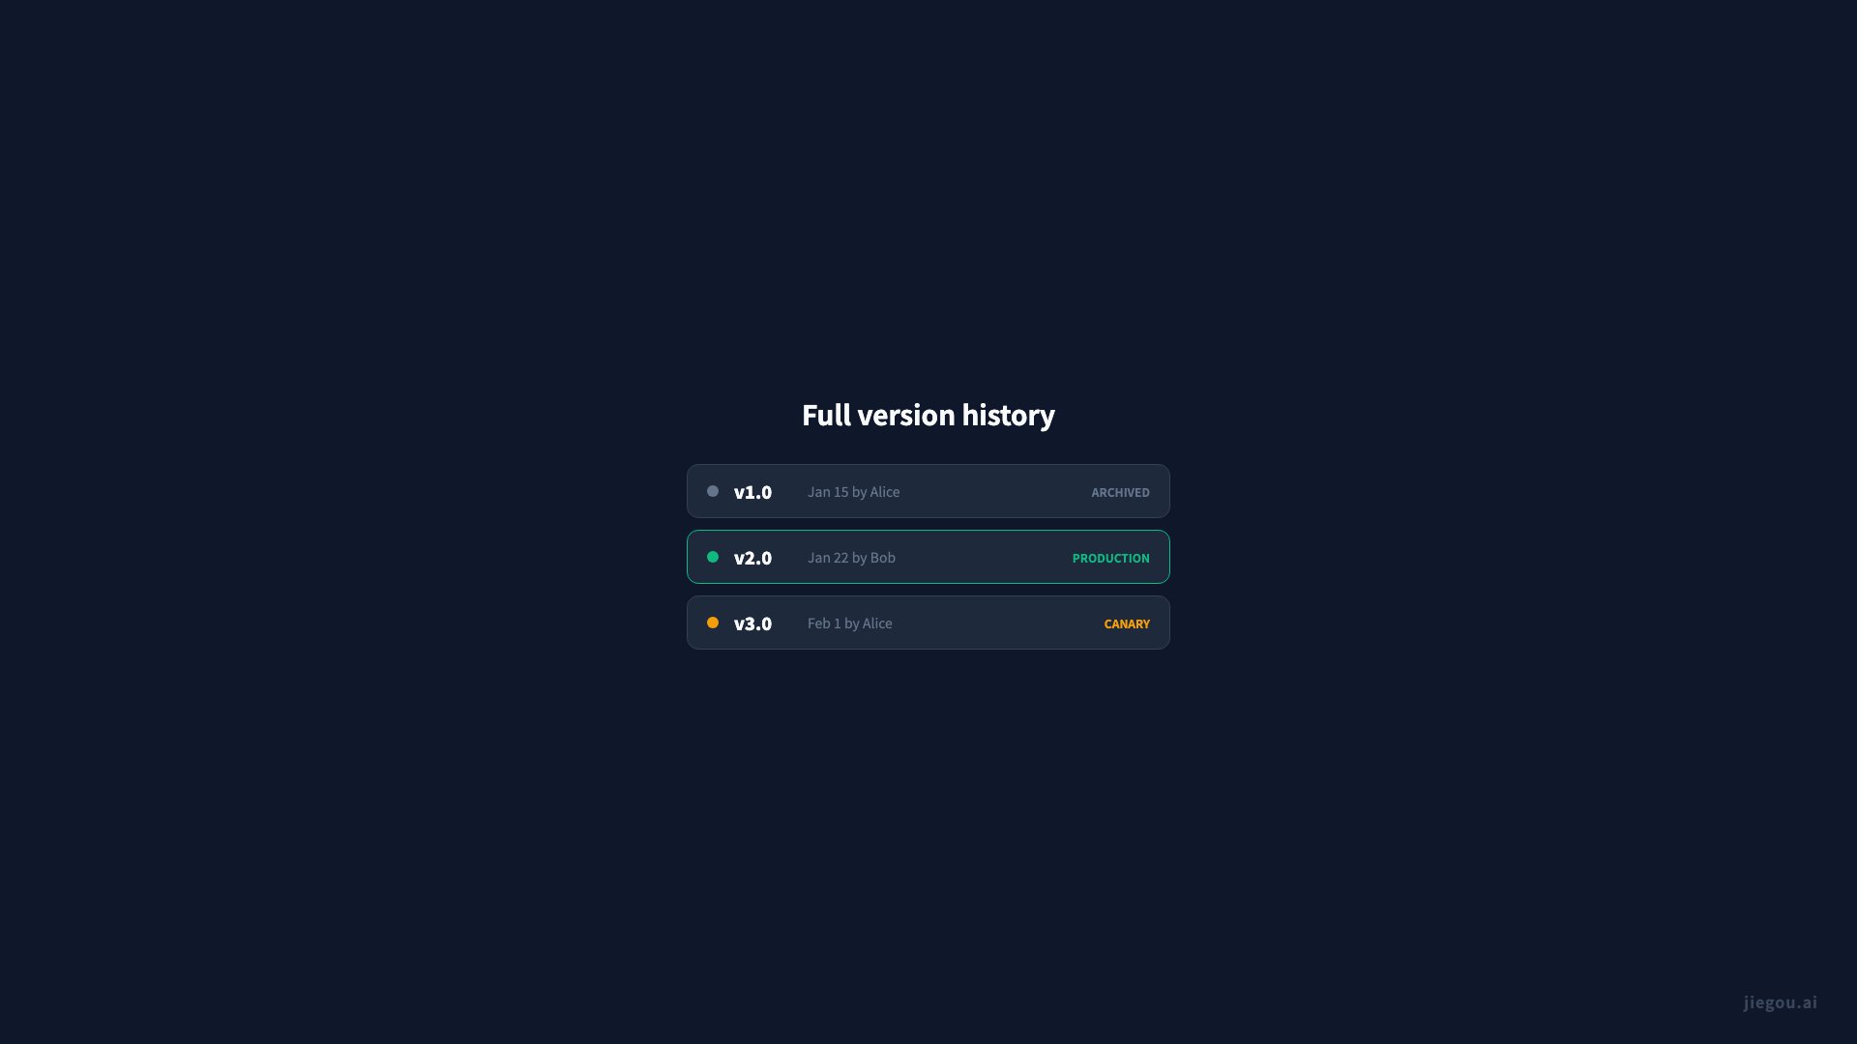This screenshot has height=1044, width=1857.
Task: Click author name Alice in v3.0 row
Action: [x=877, y=623]
